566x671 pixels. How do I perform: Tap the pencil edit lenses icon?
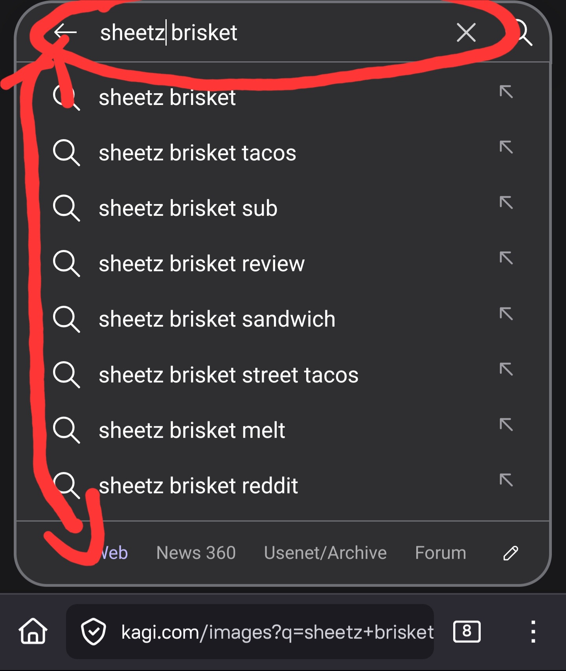pyautogui.click(x=511, y=553)
